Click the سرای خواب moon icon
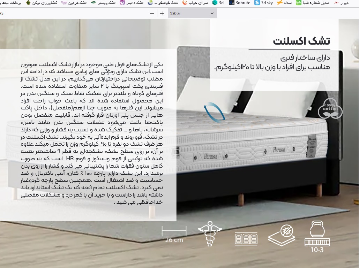The image size is (359, 268). click(x=185, y=3)
